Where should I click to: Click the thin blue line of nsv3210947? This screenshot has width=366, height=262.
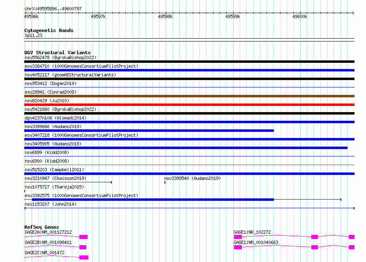coord(68,182)
